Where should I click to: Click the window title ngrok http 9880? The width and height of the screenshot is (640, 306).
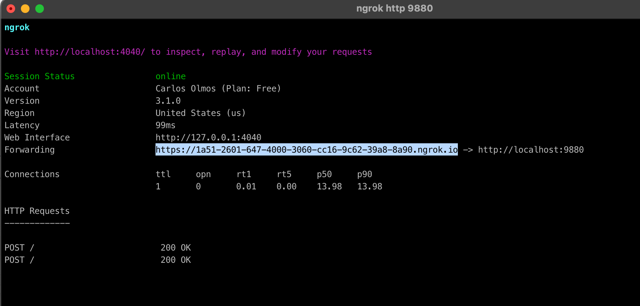[394, 9]
